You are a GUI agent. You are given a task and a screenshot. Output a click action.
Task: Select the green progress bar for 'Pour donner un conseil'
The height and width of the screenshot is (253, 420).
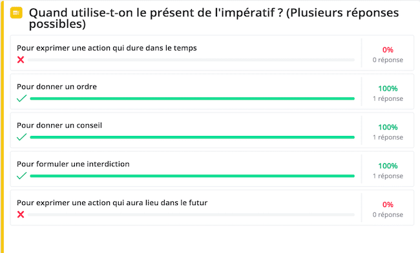193,137
